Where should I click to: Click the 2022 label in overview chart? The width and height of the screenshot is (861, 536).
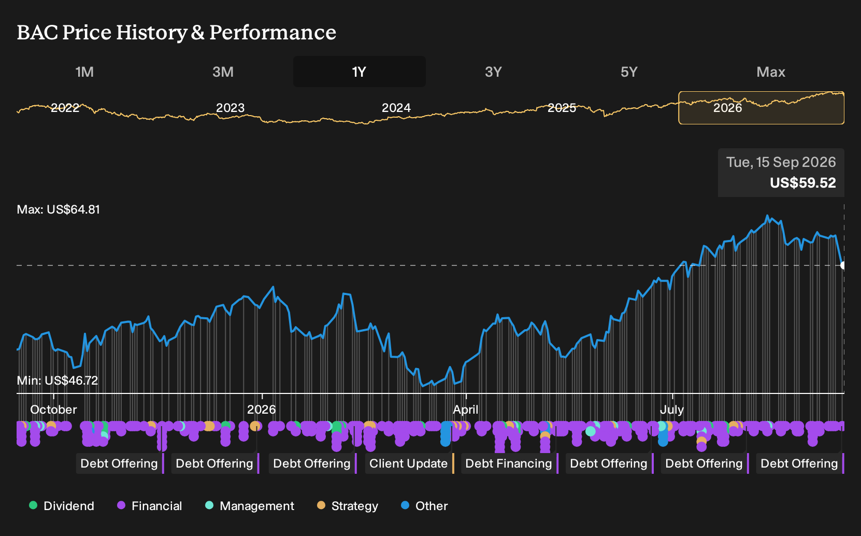(x=65, y=108)
